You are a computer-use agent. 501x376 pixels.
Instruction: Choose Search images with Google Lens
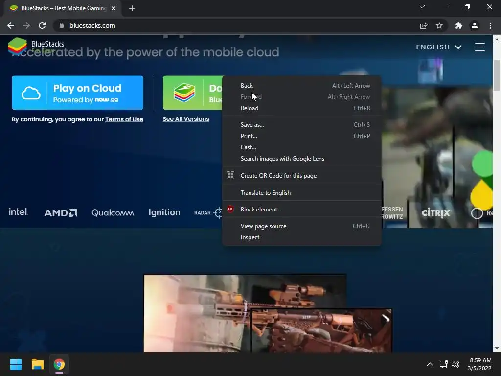click(301, 159)
